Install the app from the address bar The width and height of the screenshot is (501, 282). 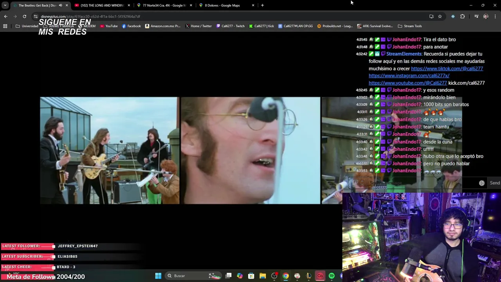431,16
